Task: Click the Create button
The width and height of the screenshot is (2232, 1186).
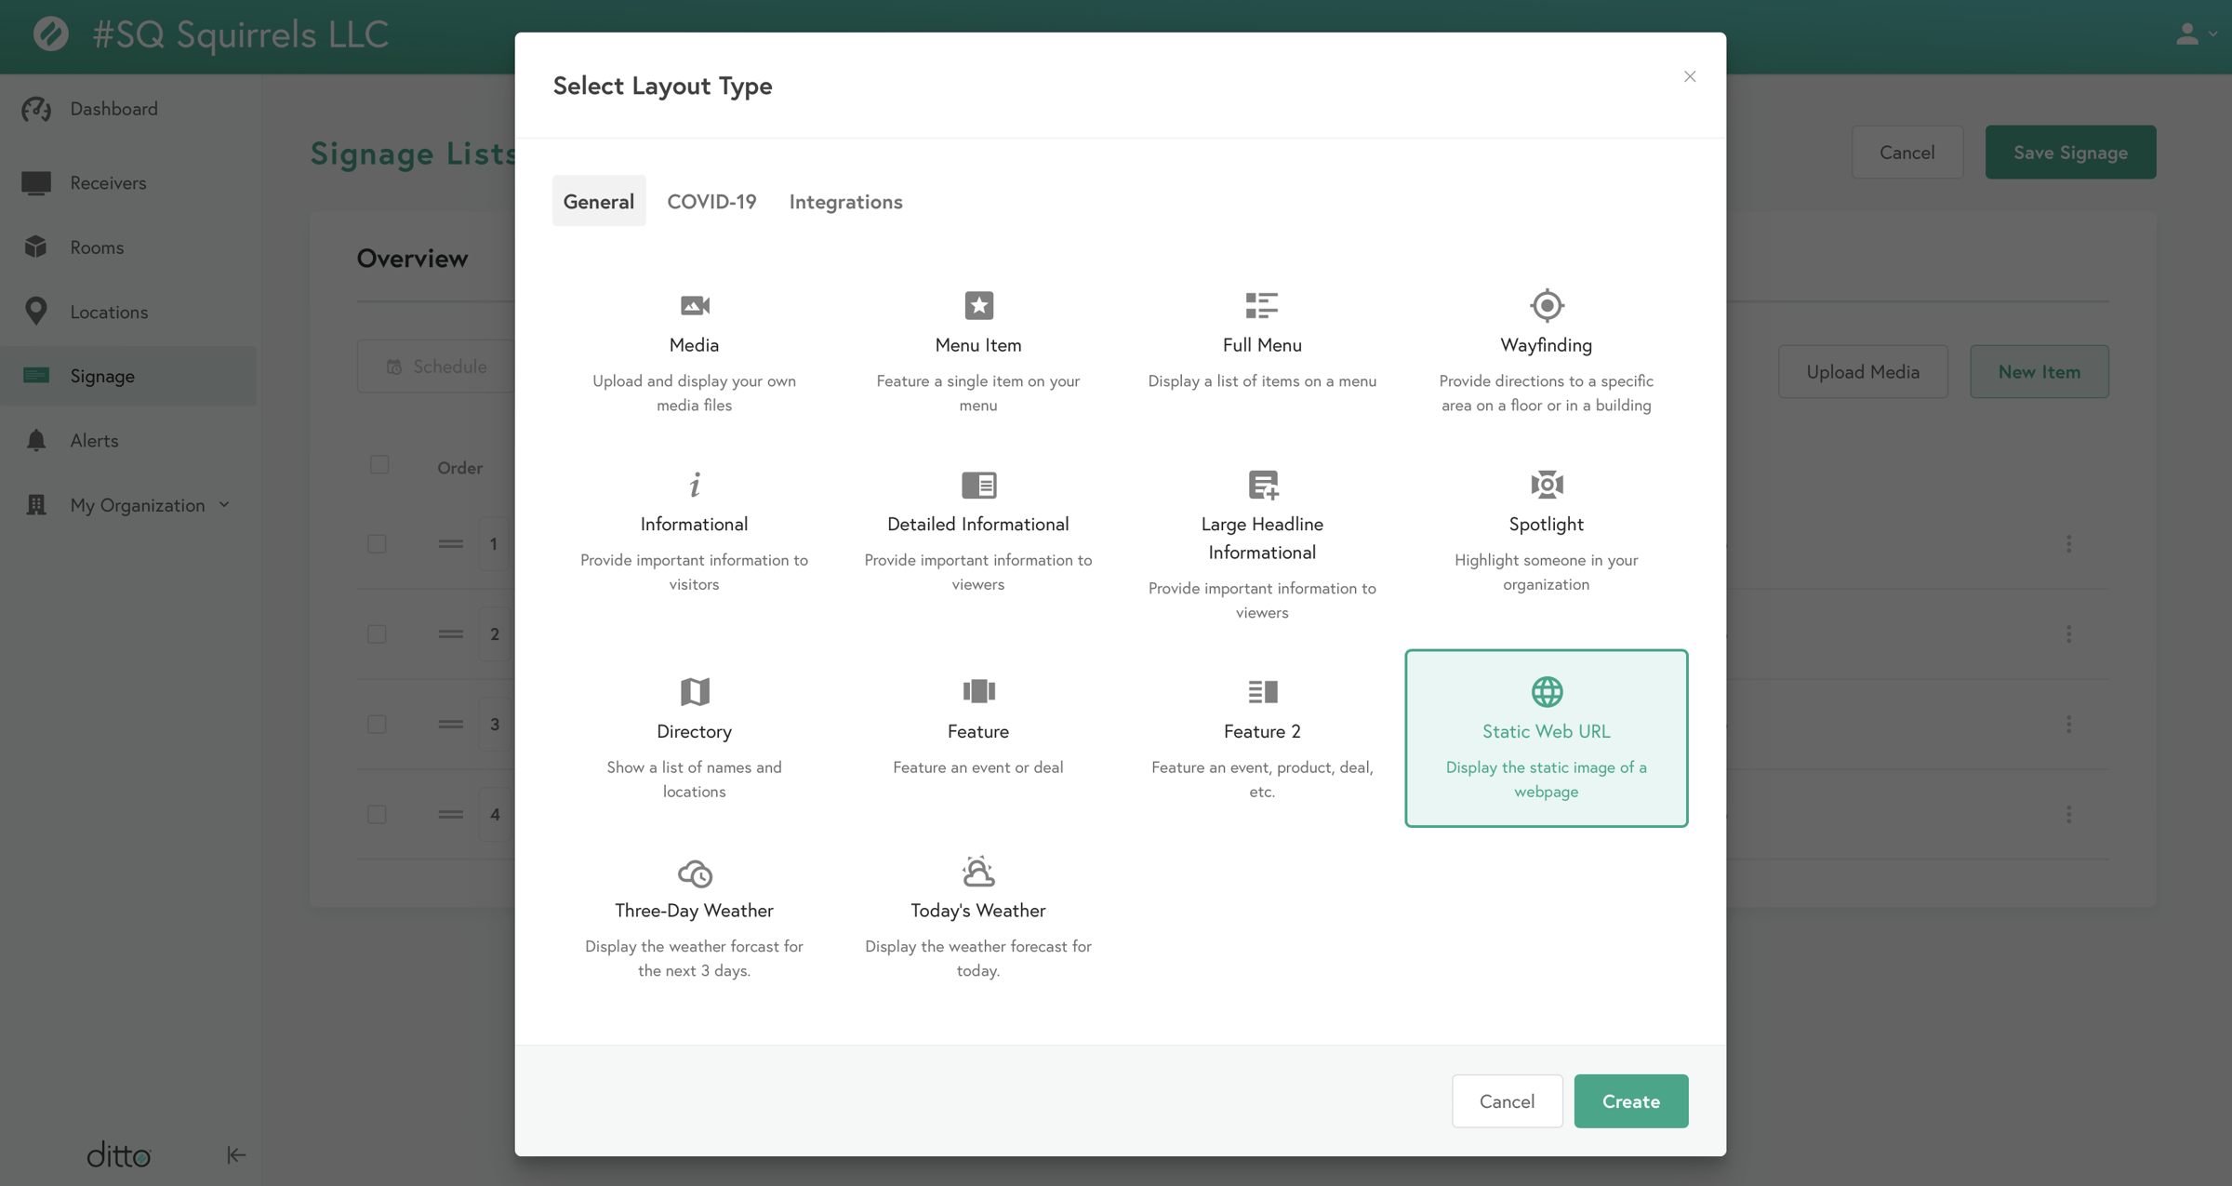Action: pyautogui.click(x=1630, y=1100)
